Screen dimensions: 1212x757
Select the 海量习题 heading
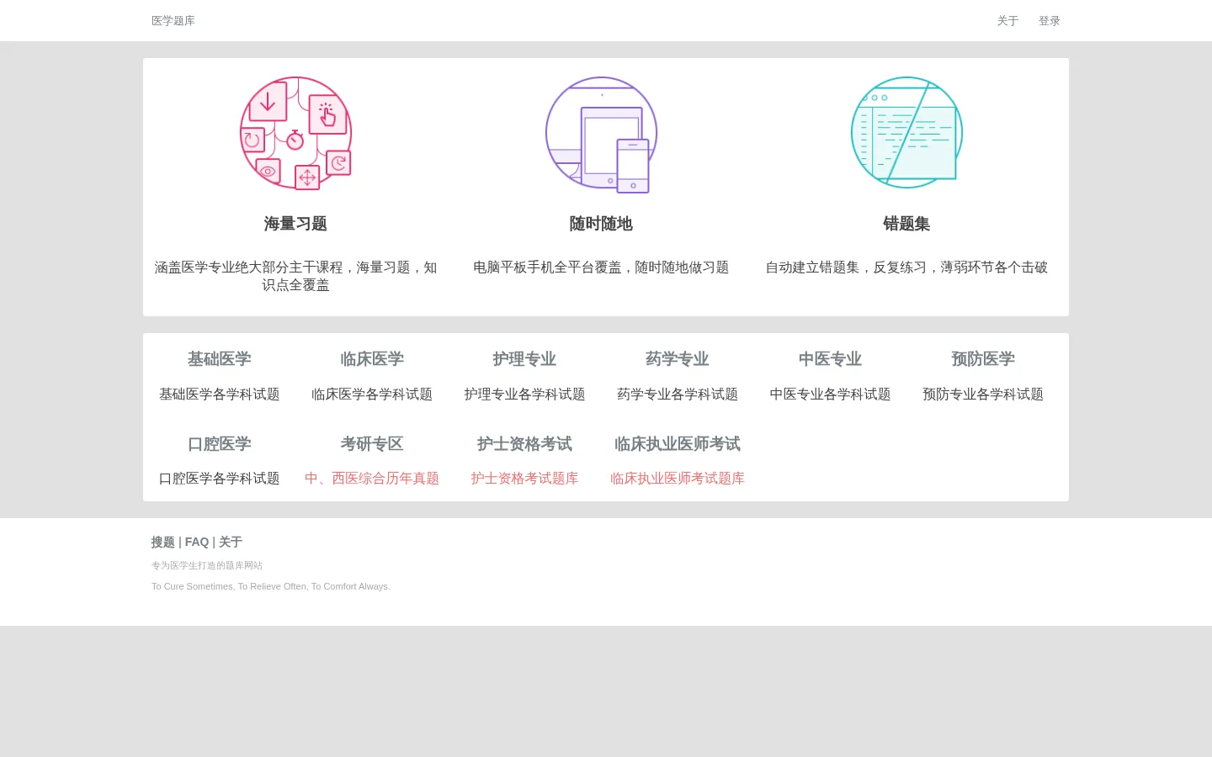295,224
